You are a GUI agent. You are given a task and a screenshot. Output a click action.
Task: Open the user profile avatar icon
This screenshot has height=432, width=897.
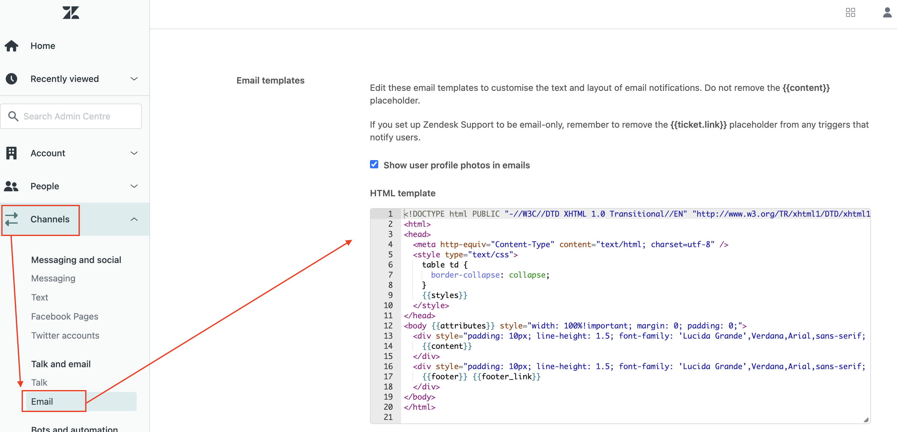(x=887, y=12)
